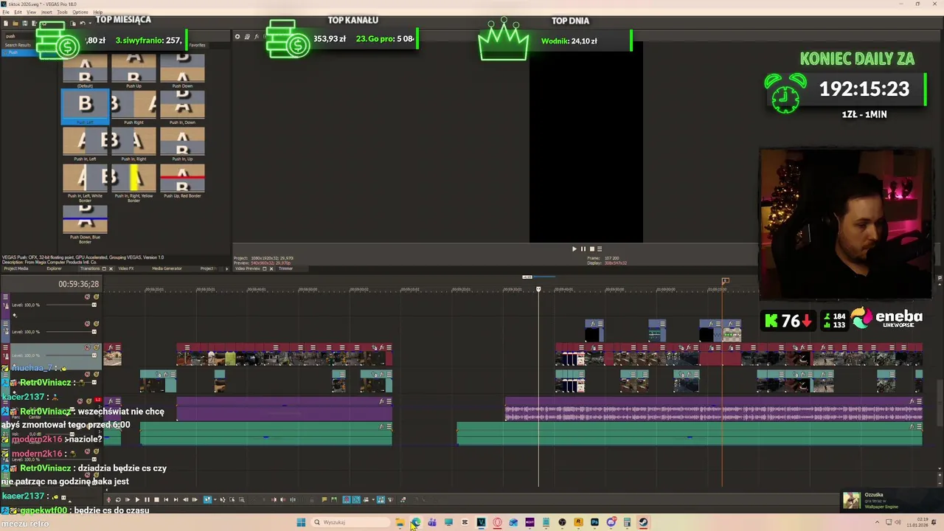Click Pause in the timeline transport bar
Screen dimensions: 944x531
[x=147, y=499]
